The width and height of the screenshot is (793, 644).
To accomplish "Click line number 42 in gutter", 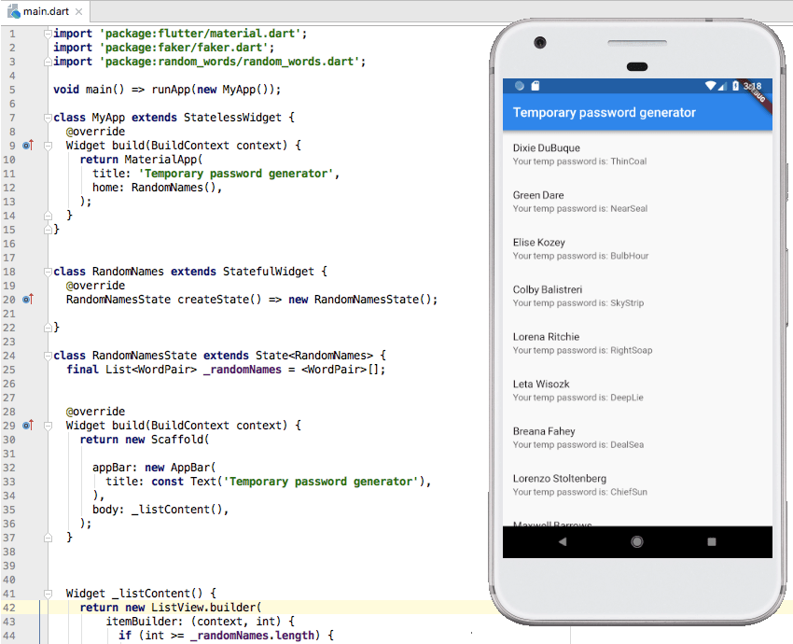I will [x=9, y=608].
